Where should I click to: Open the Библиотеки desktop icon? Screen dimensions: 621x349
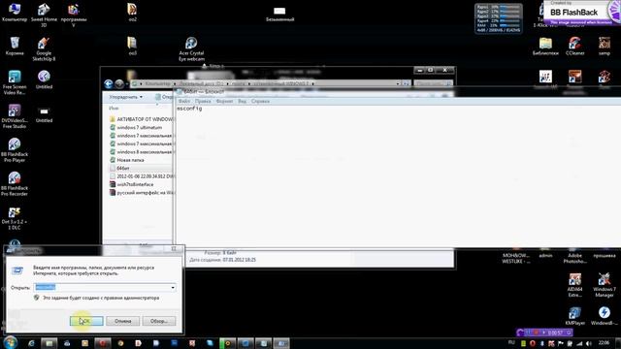click(545, 46)
